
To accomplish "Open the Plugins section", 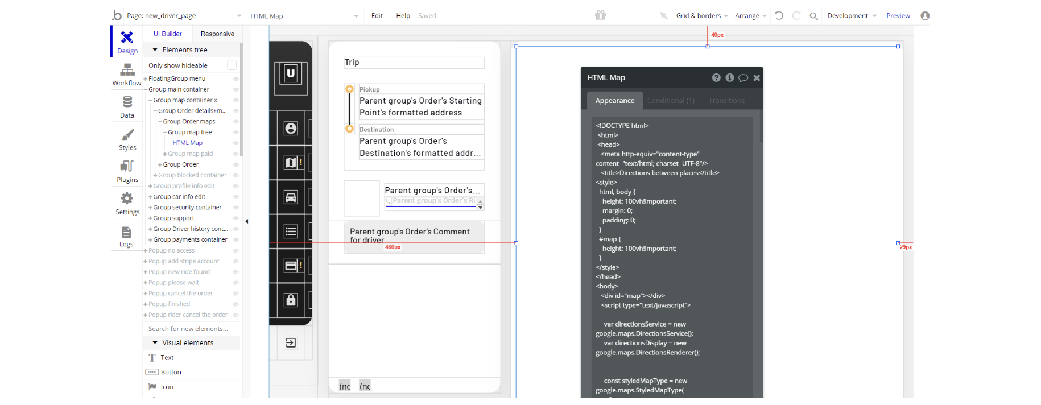I will coord(127,171).
